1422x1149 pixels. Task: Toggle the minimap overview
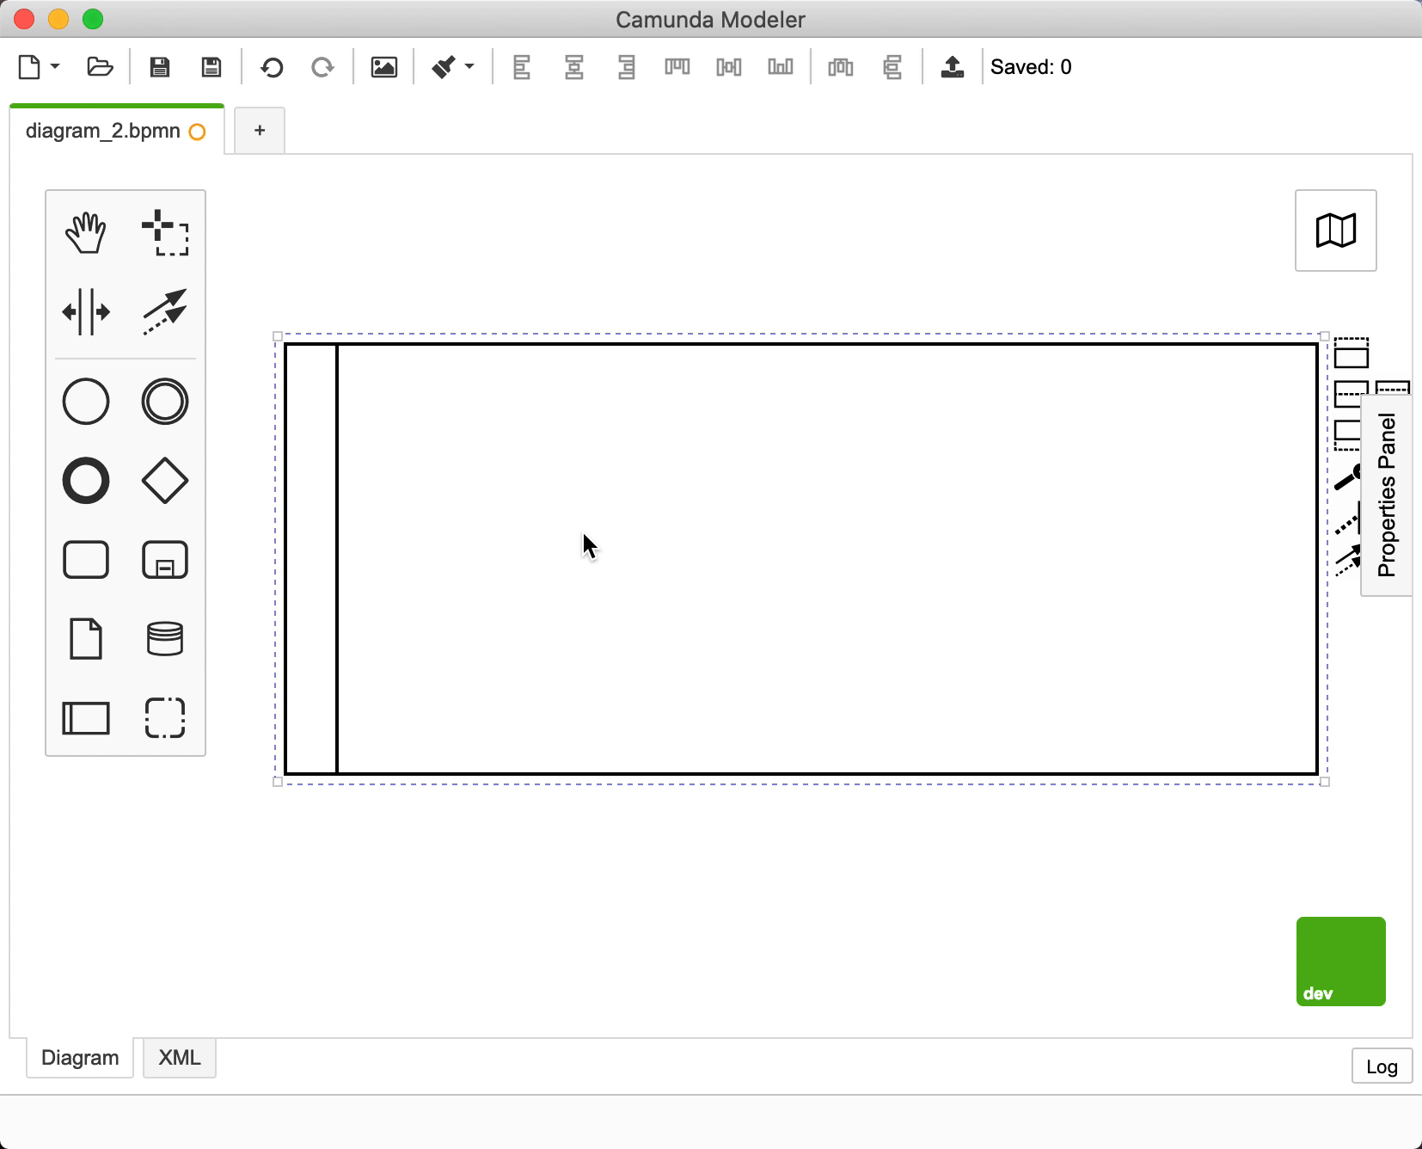[1335, 230]
